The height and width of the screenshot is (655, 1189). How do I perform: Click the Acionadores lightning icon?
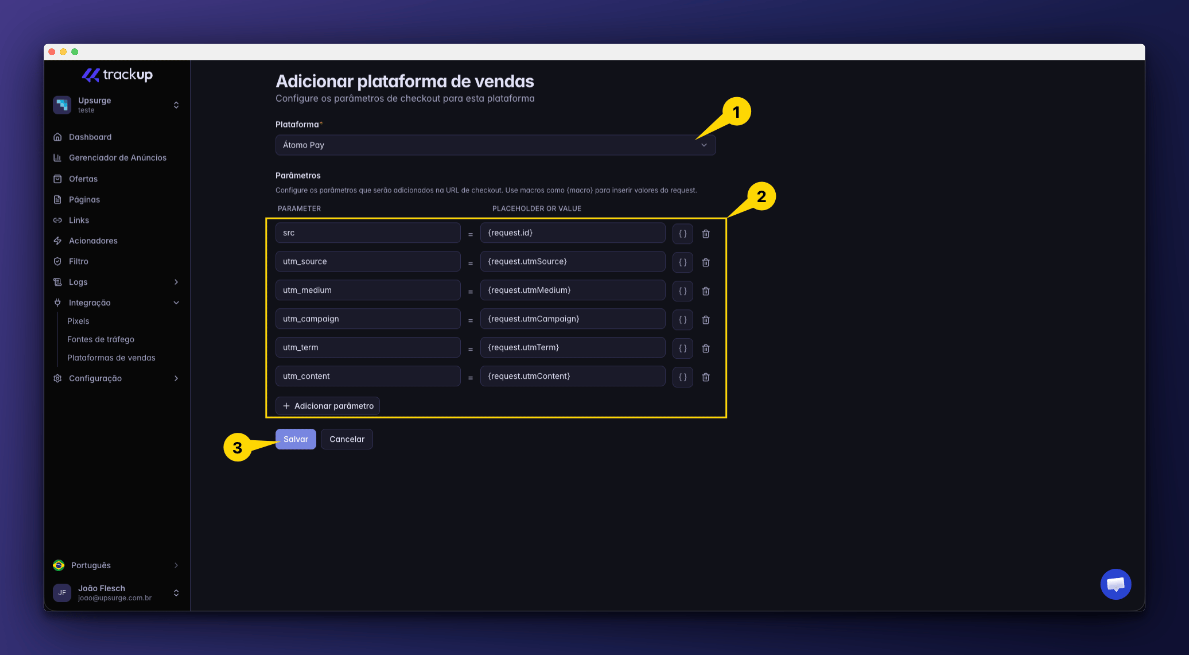[58, 240]
